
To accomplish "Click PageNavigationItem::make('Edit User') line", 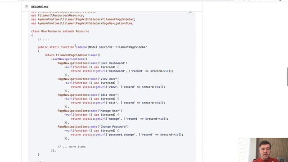I will (88, 95).
